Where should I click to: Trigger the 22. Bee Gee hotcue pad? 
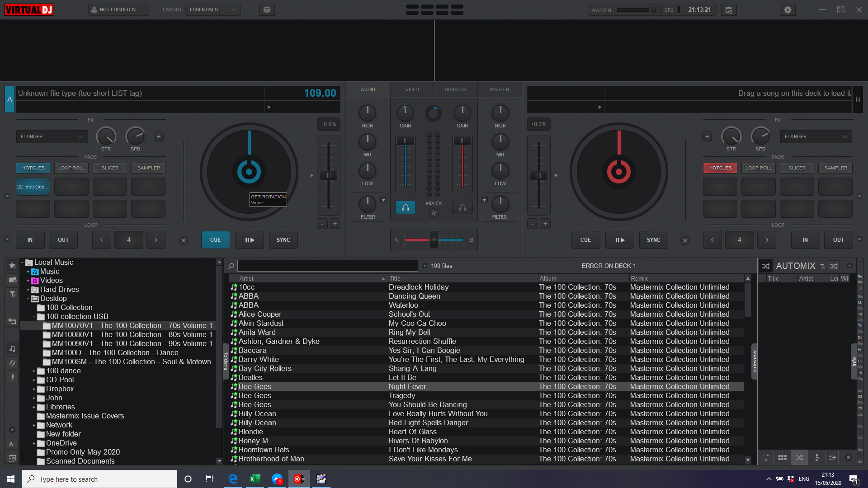coord(33,187)
